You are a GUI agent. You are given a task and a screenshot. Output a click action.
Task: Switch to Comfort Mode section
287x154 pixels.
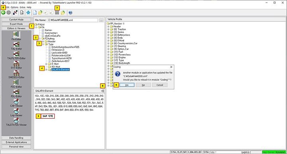pyautogui.click(x=16, y=19)
